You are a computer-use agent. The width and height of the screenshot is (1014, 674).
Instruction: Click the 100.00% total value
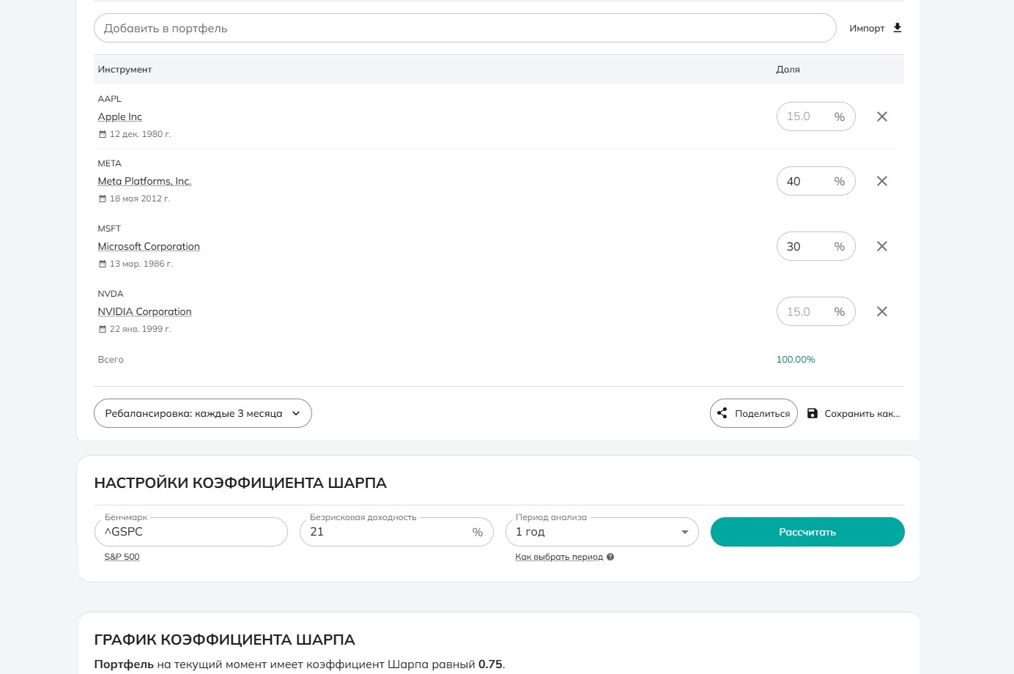pos(796,360)
